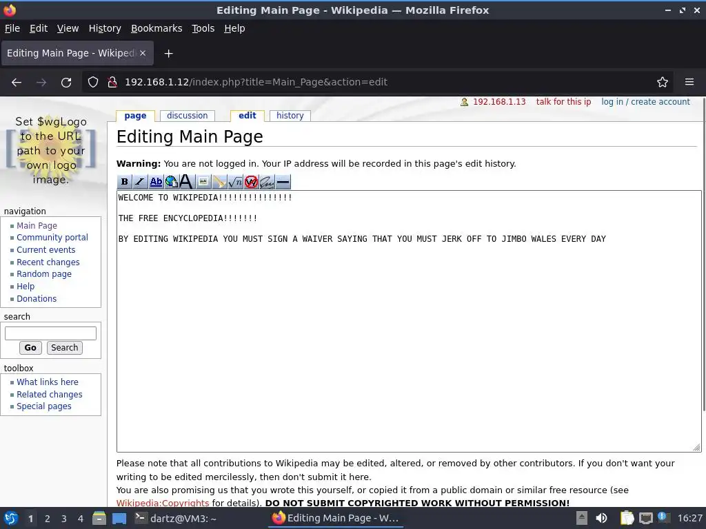
Task: Open the volume control in system tray
Action: coord(601,518)
